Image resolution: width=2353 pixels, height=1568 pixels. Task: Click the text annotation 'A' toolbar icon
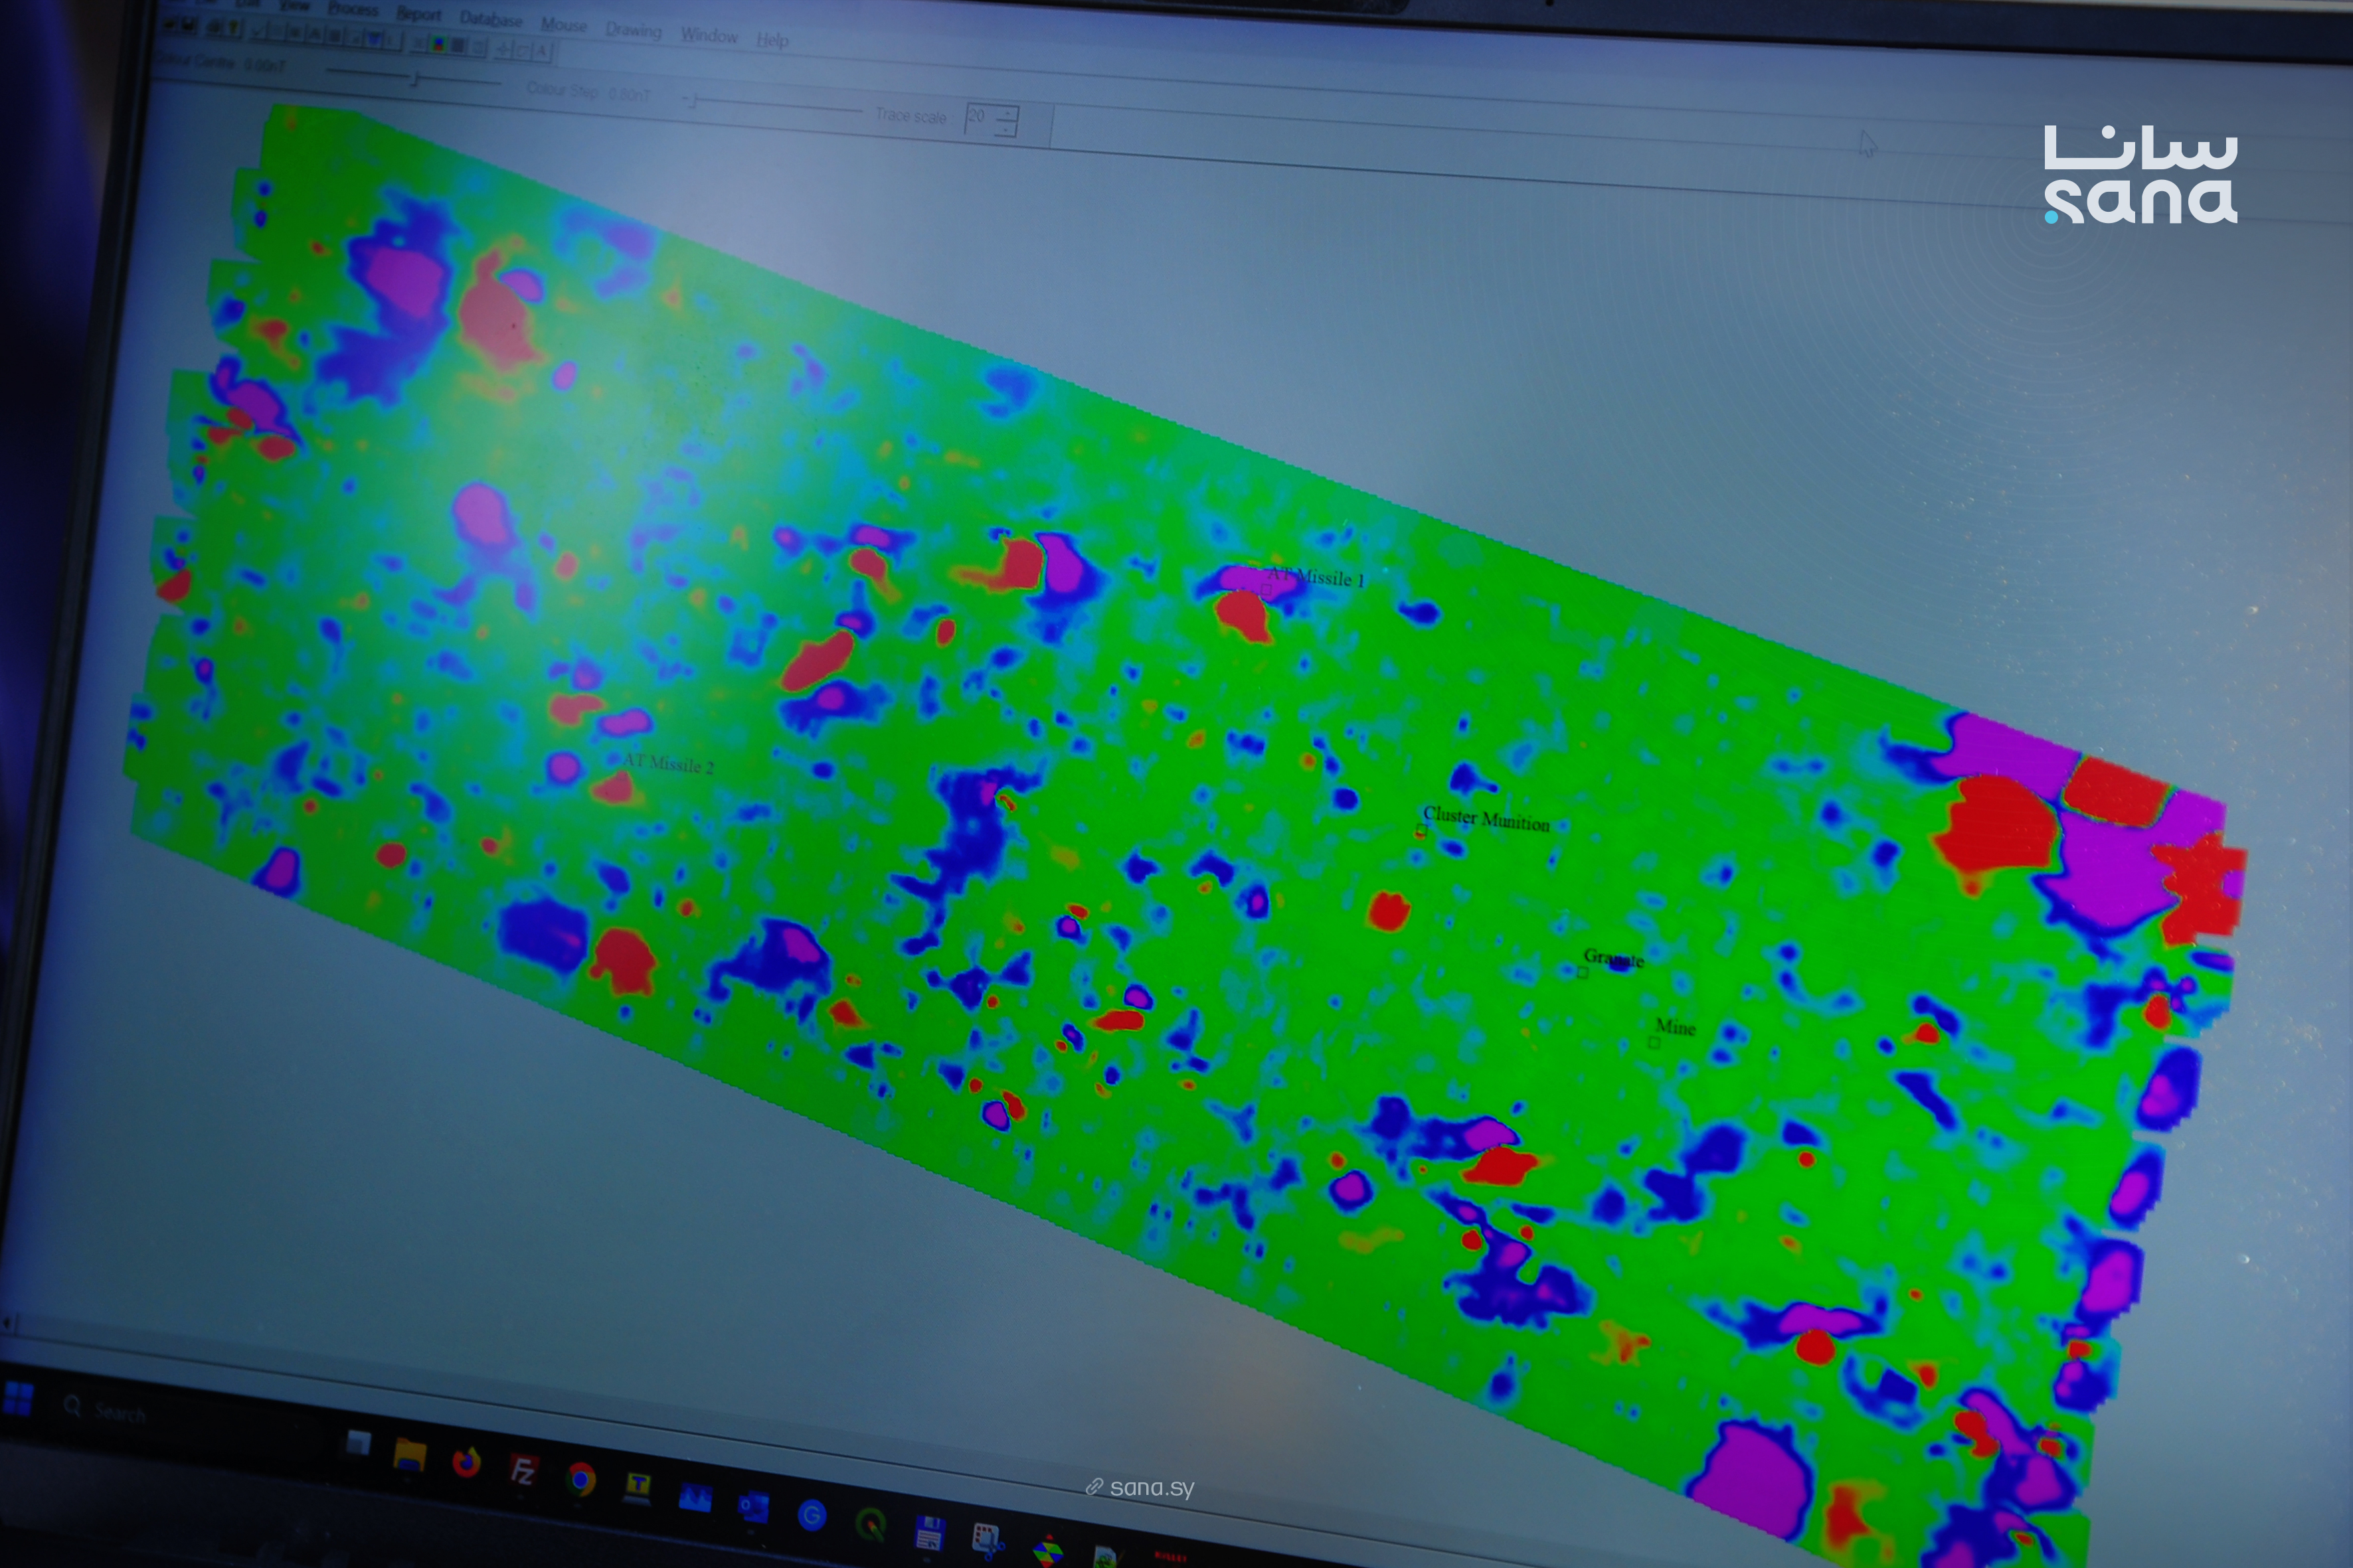(541, 50)
